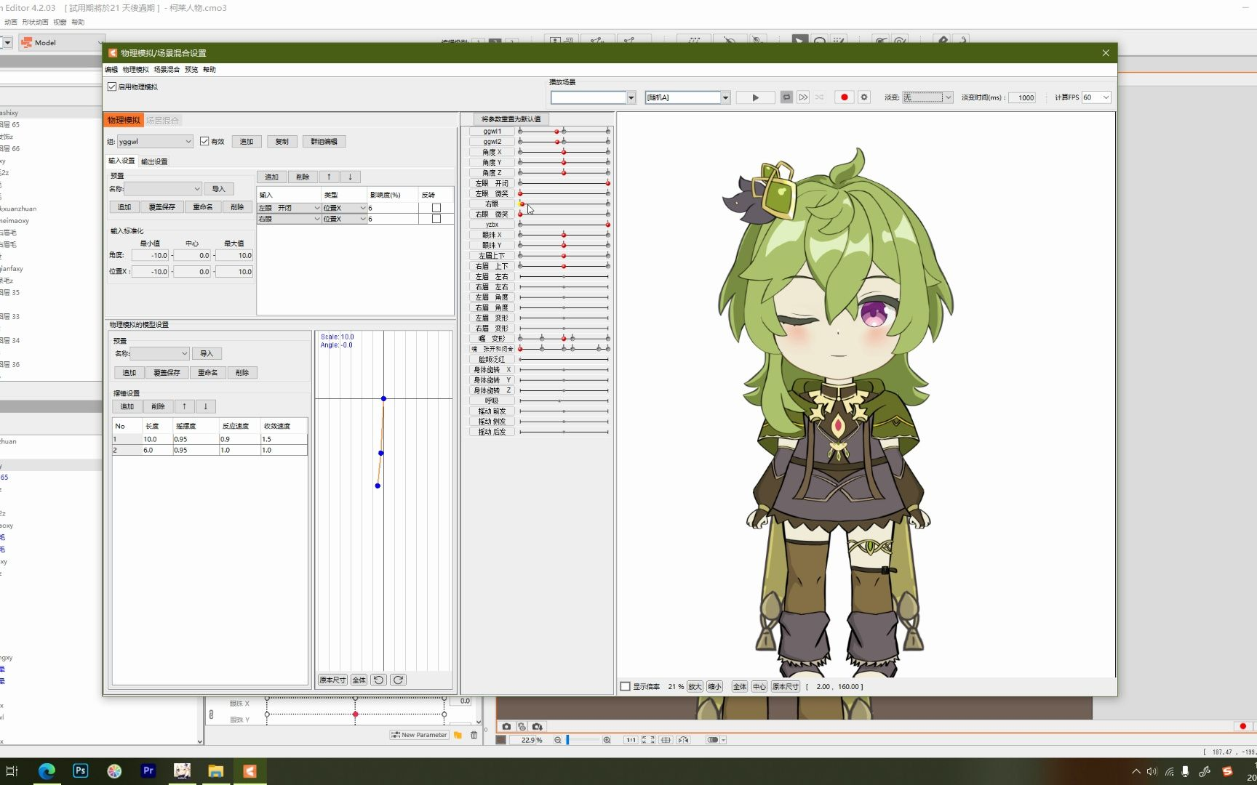1257x785 pixels.
Task: Move selected input row up
Action: (x=329, y=177)
